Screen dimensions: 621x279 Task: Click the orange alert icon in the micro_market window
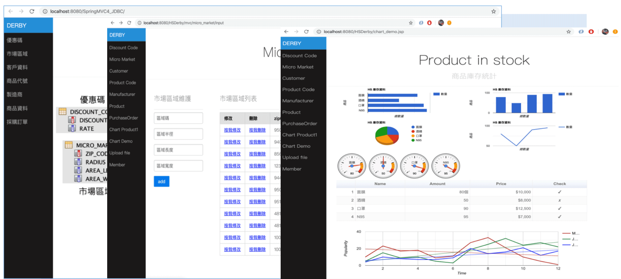[x=449, y=23]
